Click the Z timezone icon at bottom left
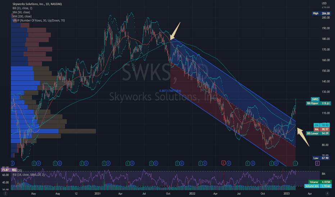 (x=5, y=193)
